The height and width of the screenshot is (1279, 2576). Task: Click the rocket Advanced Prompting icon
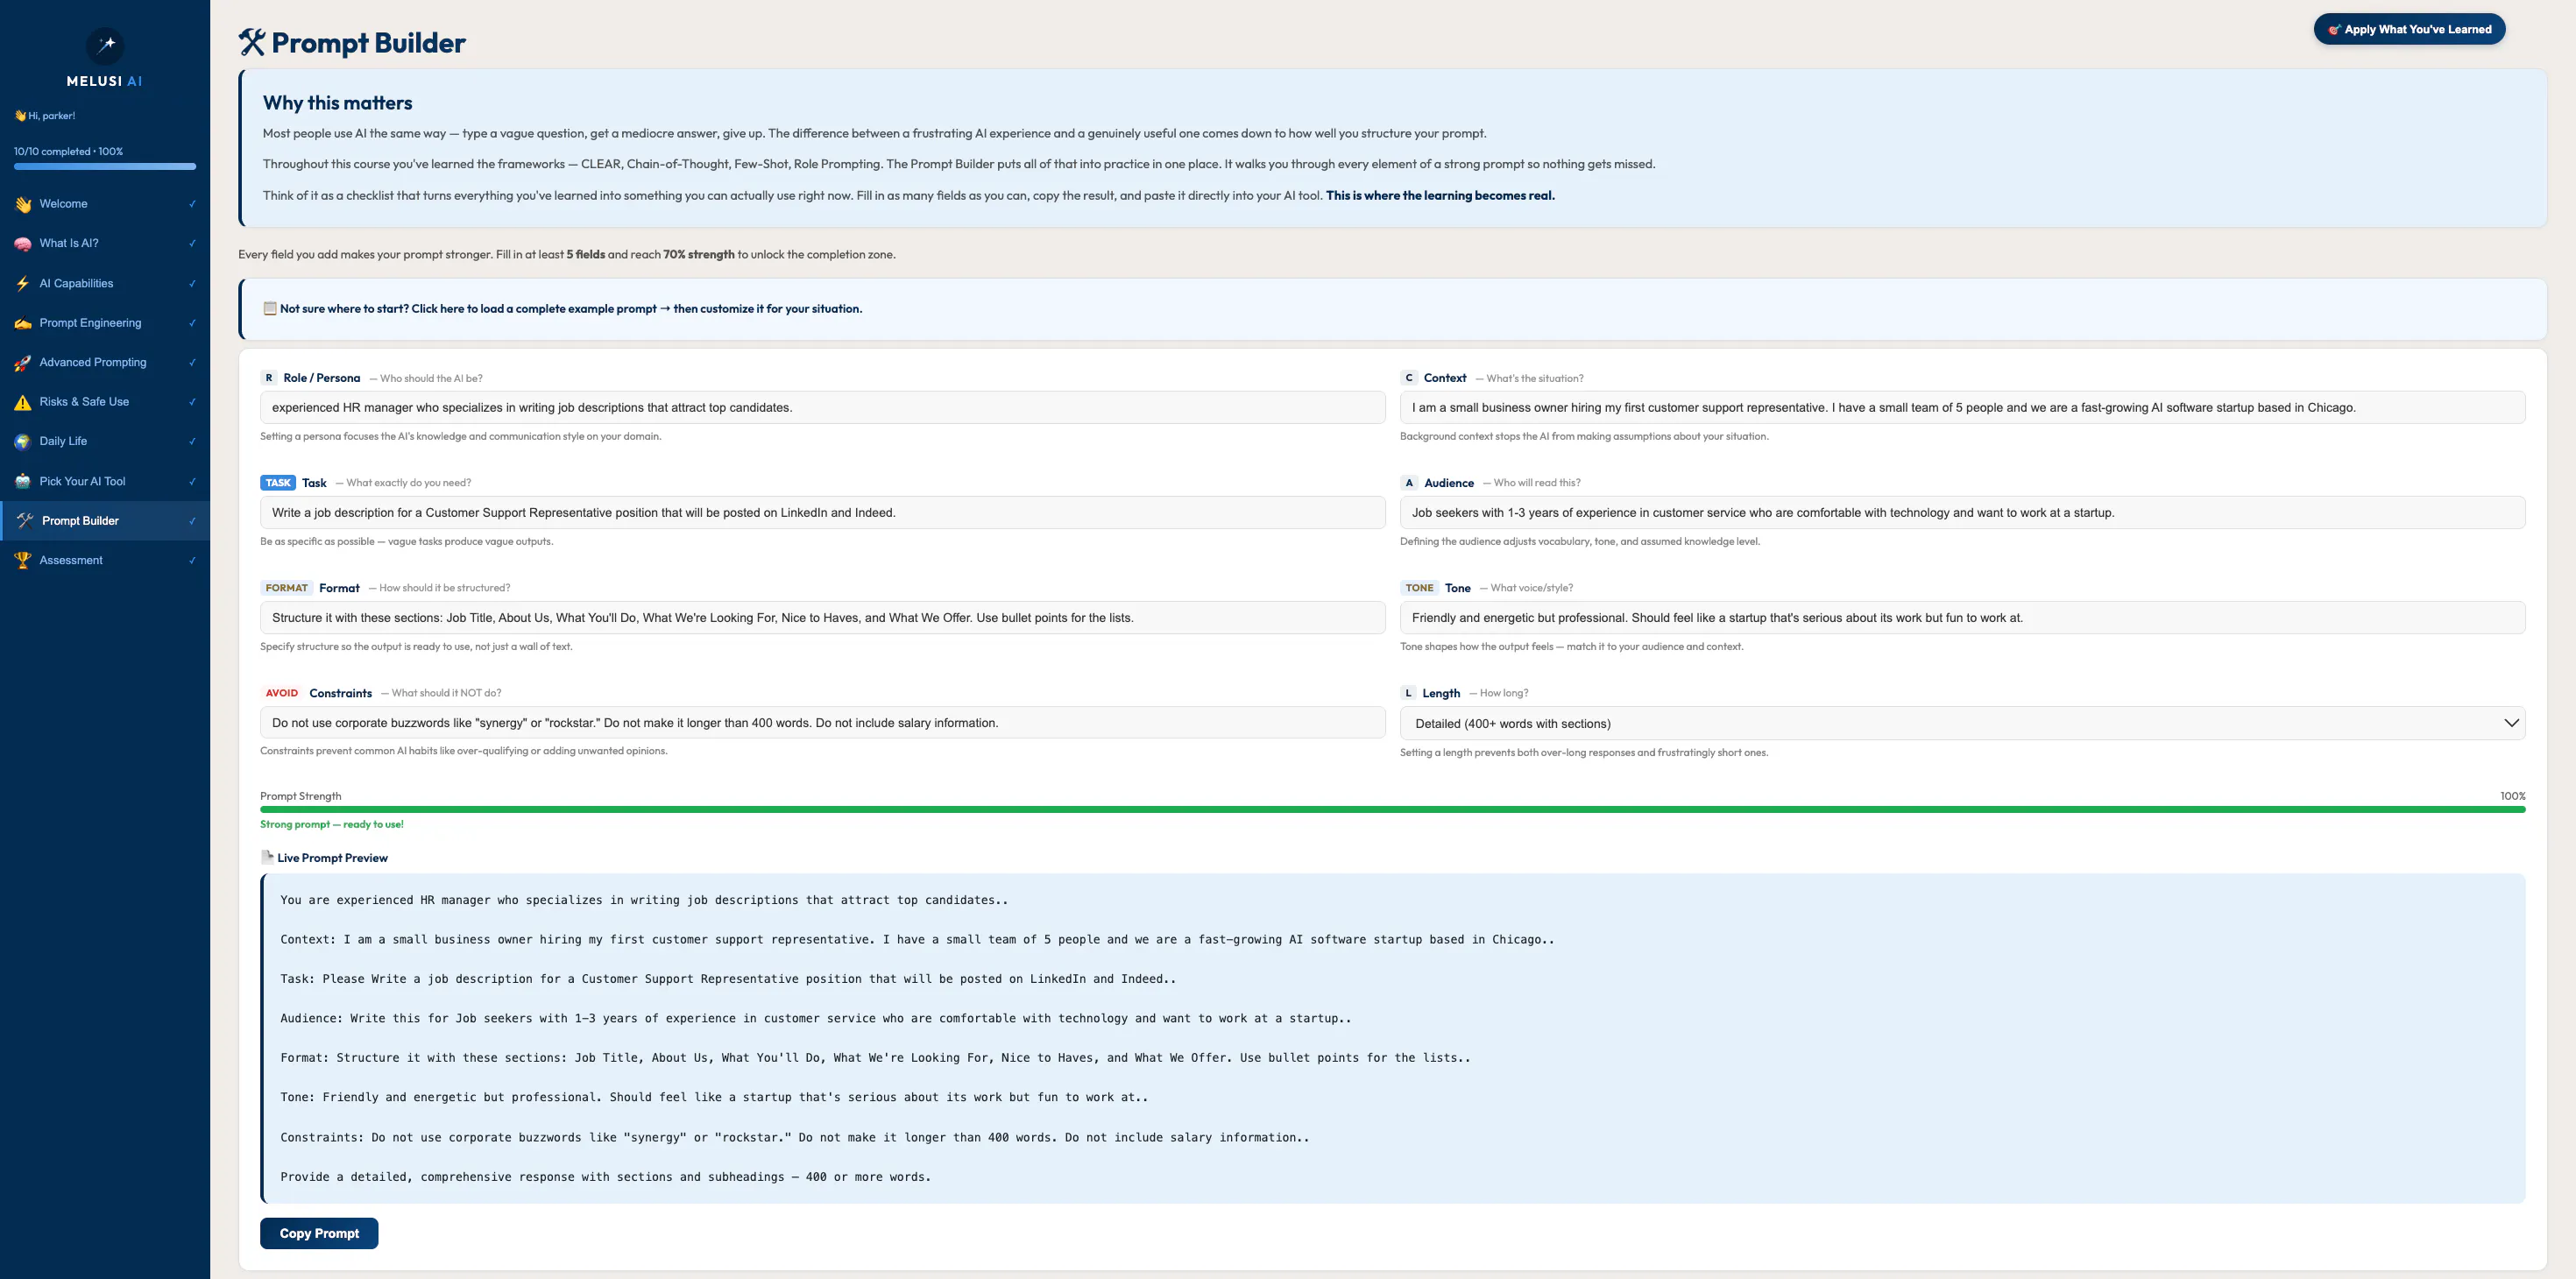[23, 363]
